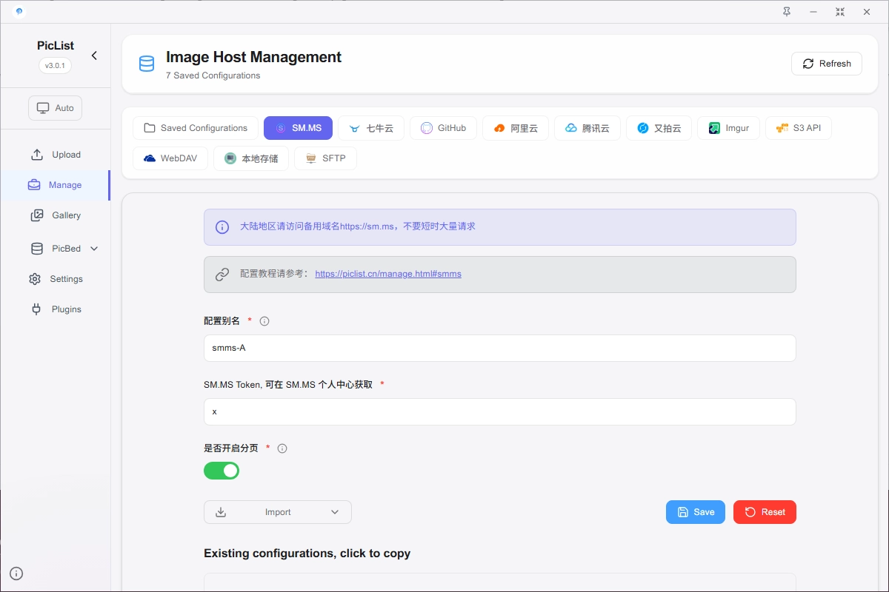Image resolution: width=889 pixels, height=592 pixels.
Task: Select the WebDAV tab
Action: click(x=170, y=158)
